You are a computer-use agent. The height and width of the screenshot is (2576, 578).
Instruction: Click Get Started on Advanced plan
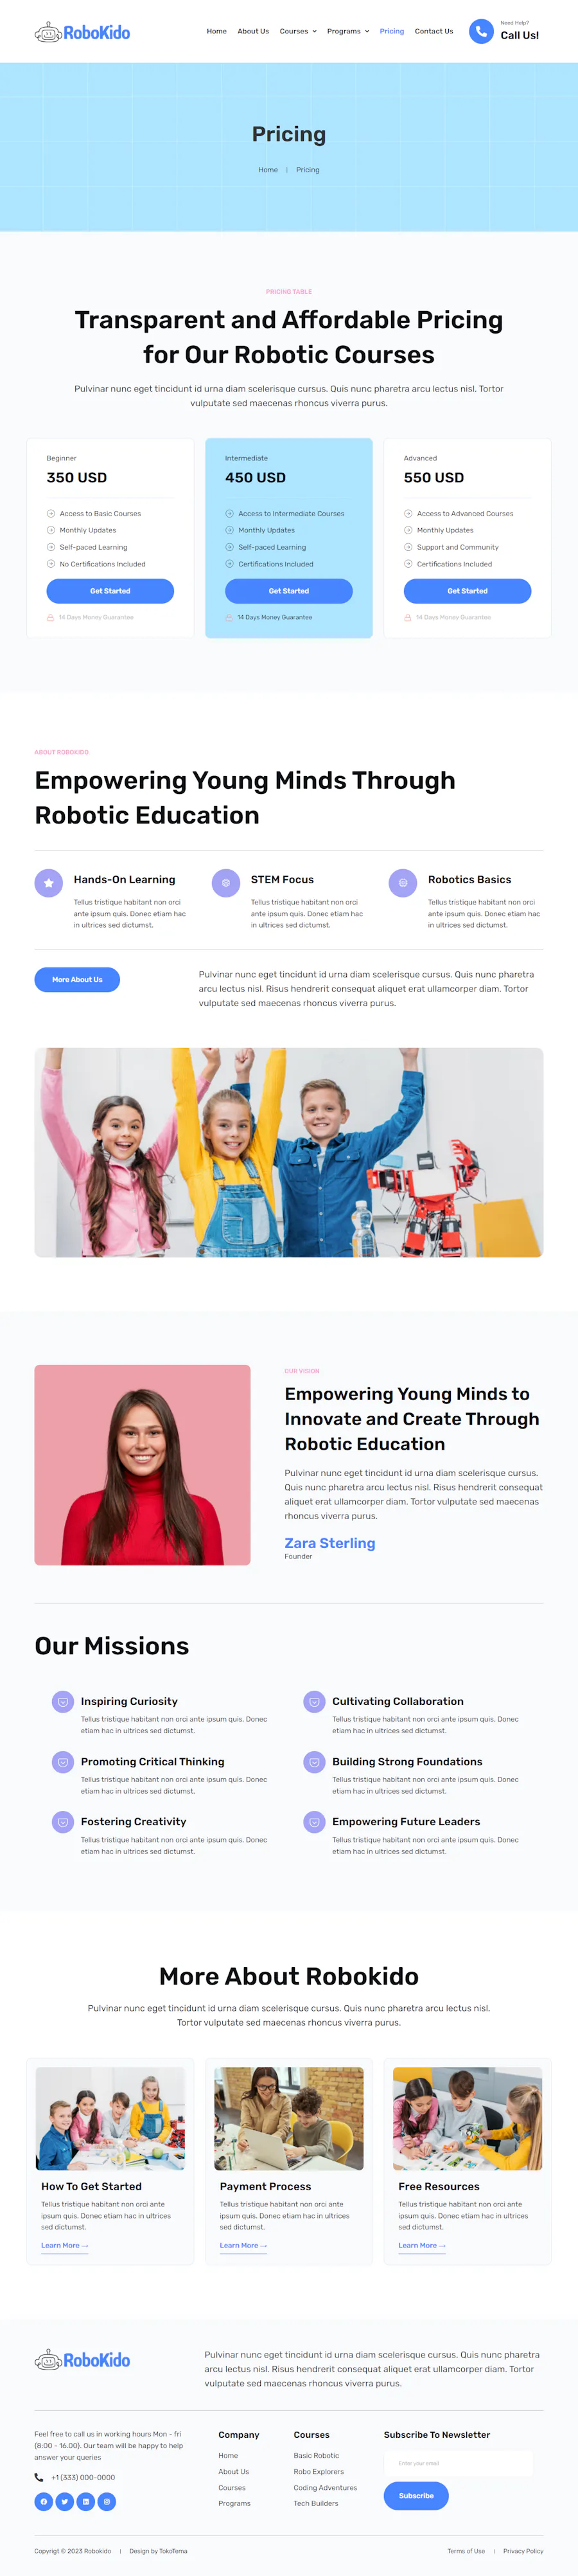tap(467, 591)
